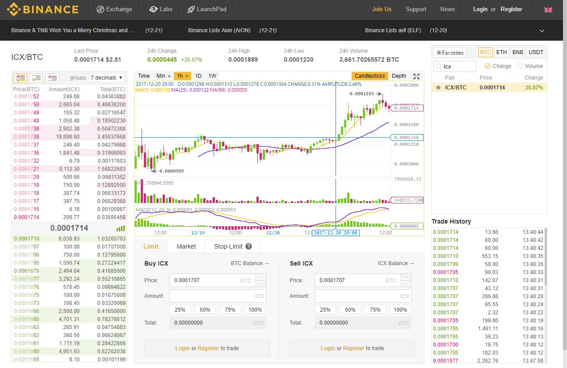Set Buy ICX amount to 100%
567x368 pixels.
pos(255,310)
